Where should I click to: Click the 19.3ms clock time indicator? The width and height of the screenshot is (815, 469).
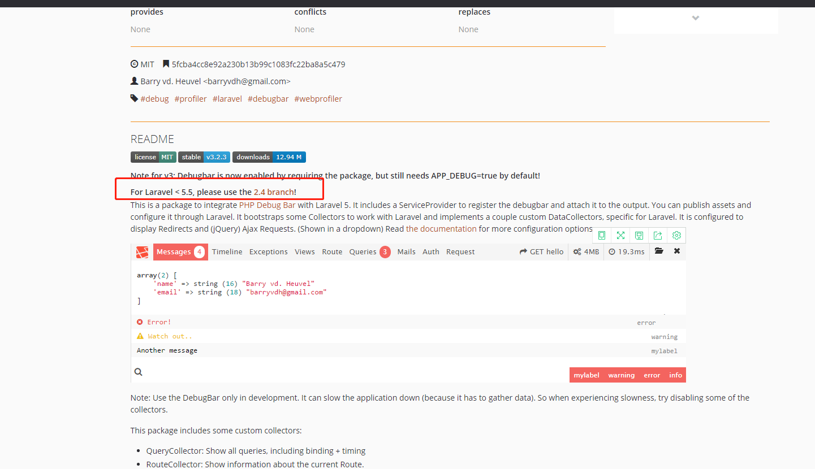(627, 252)
